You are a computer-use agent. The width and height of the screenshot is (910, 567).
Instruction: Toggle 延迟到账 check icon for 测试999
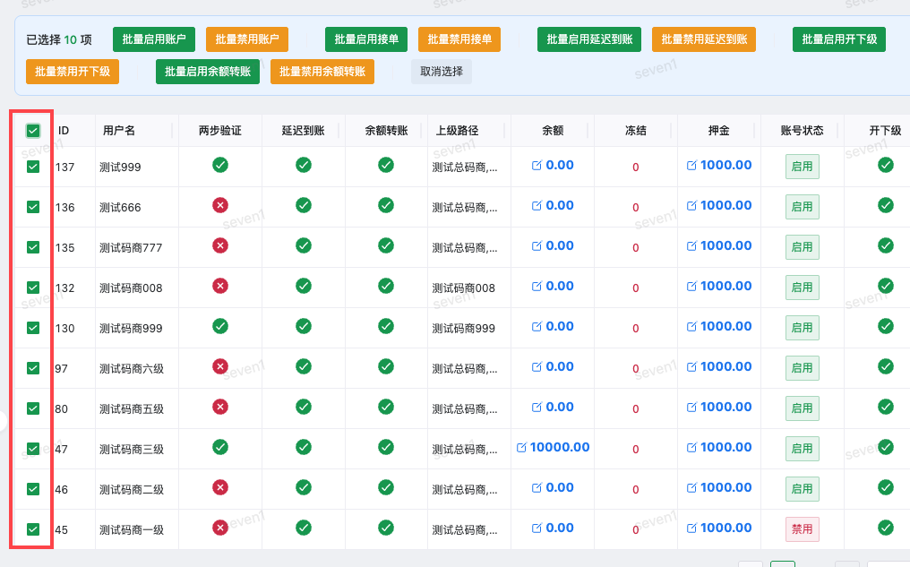304,165
